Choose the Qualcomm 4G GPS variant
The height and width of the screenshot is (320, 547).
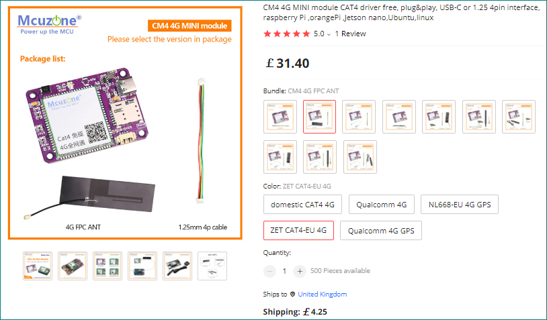point(381,230)
